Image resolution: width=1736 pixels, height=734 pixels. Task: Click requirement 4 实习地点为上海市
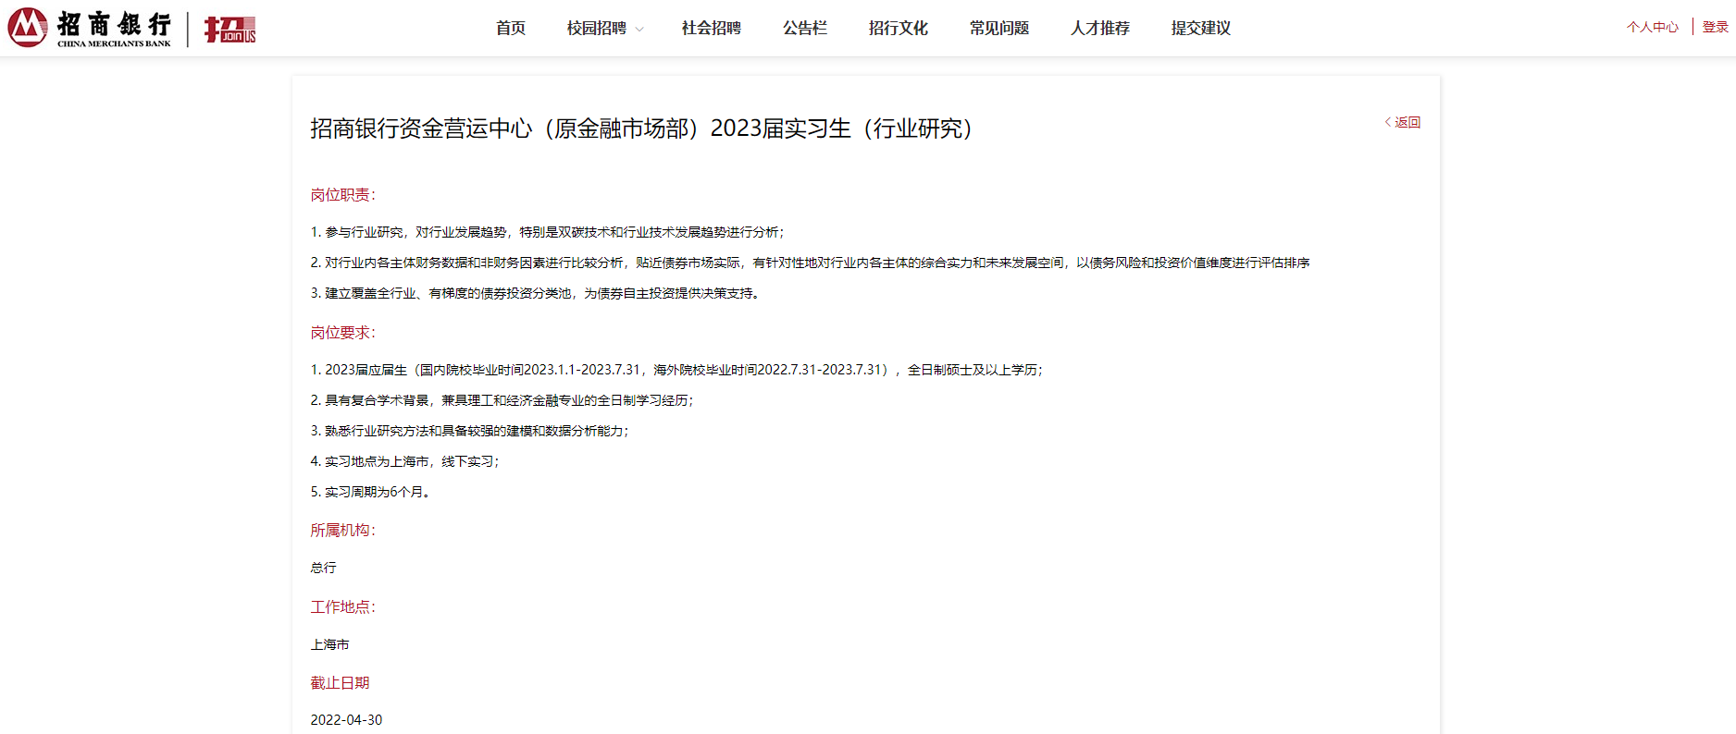pyautogui.click(x=405, y=461)
